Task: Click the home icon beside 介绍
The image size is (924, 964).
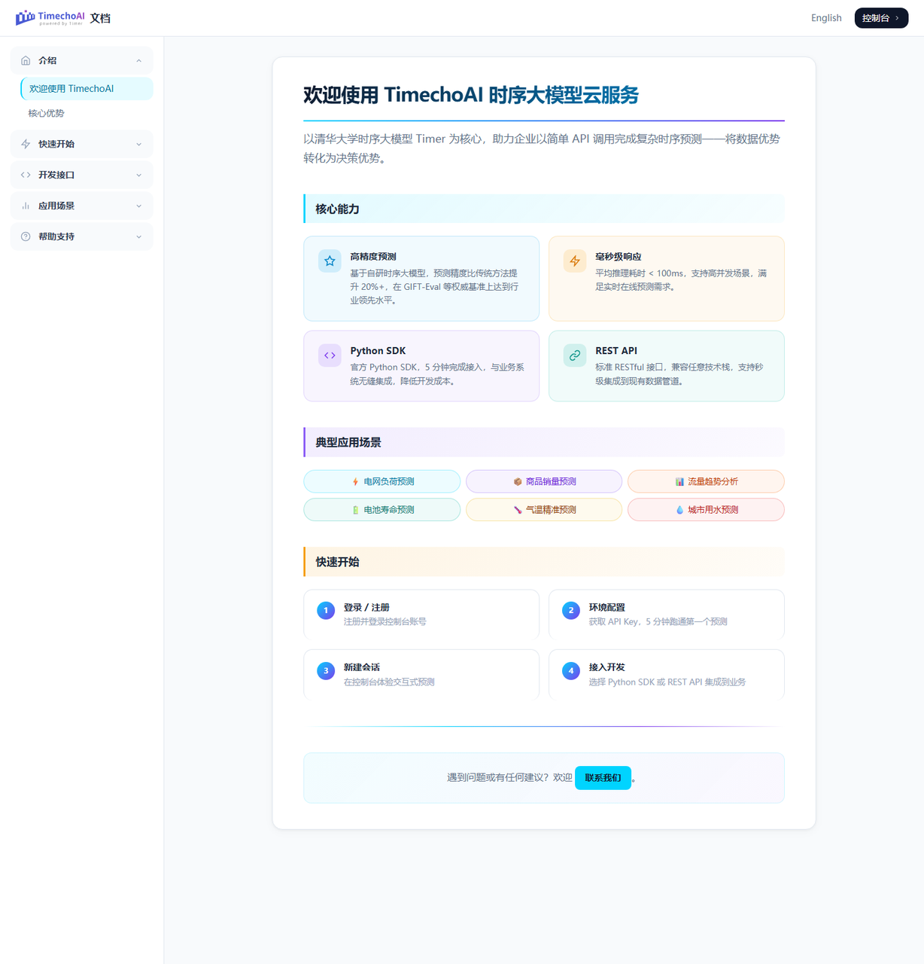Action: [26, 60]
